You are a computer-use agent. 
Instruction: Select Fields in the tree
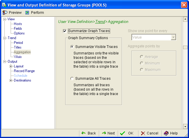coord(18,29)
